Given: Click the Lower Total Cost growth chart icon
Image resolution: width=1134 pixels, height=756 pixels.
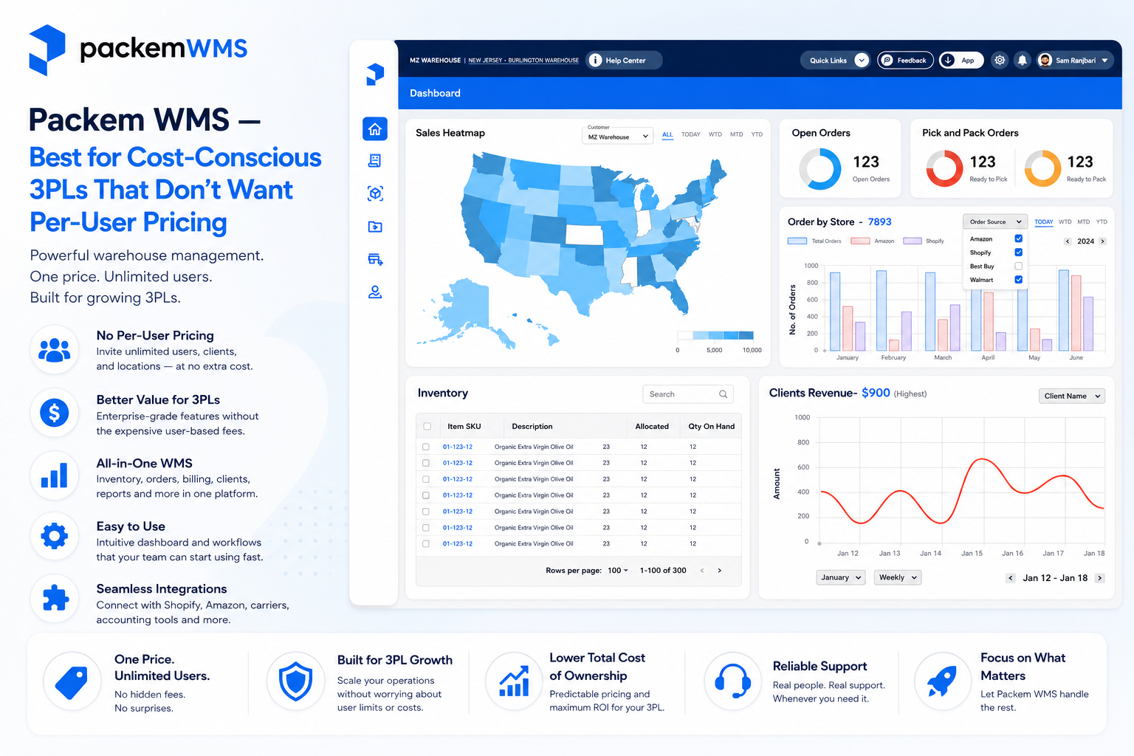Looking at the screenshot, I should 514,681.
